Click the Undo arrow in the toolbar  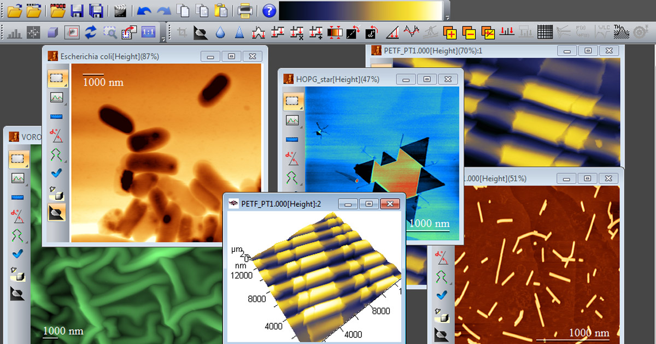coord(144,10)
